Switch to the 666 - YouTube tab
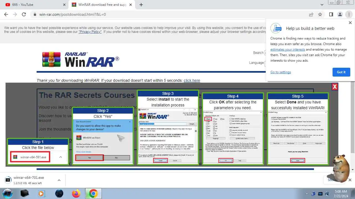Screen dimensions: 355x199 point(34,5)
